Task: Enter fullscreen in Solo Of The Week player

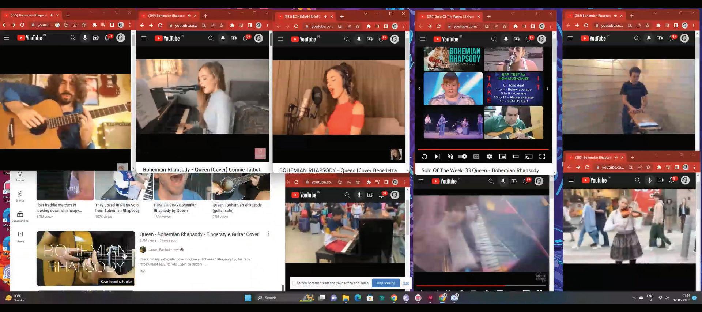Action: (x=542, y=157)
